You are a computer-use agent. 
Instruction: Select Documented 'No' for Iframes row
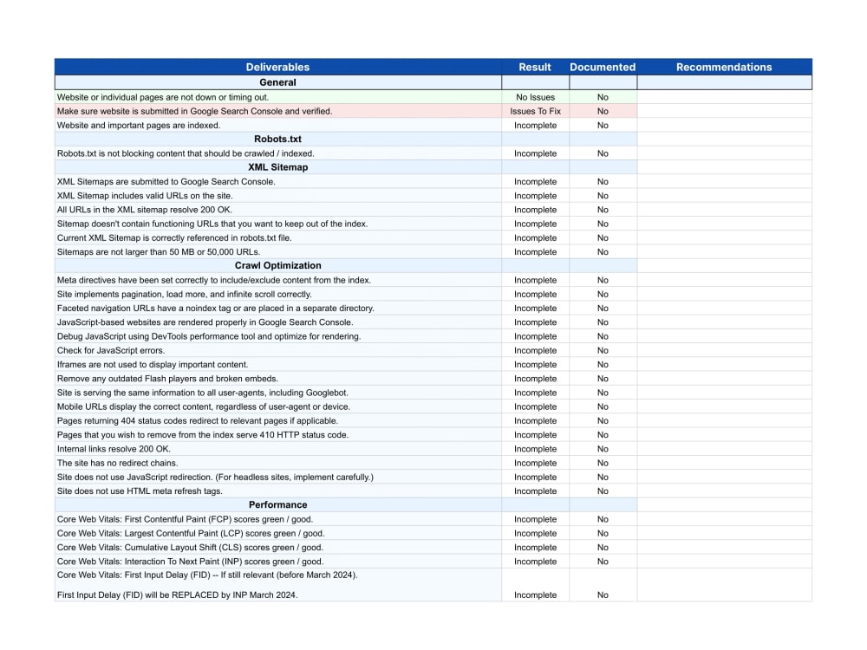pos(603,364)
